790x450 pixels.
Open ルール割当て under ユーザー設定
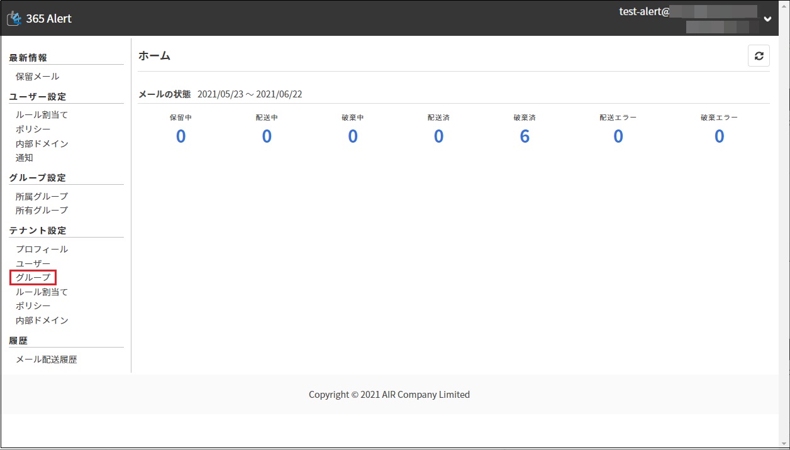[42, 115]
